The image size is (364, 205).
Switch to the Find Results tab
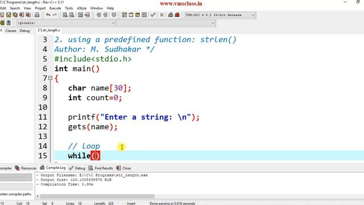point(101,168)
